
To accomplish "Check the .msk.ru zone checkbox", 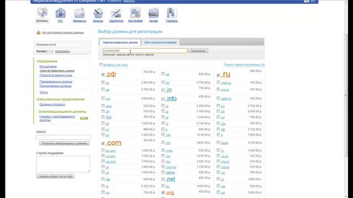I will [218, 82].
